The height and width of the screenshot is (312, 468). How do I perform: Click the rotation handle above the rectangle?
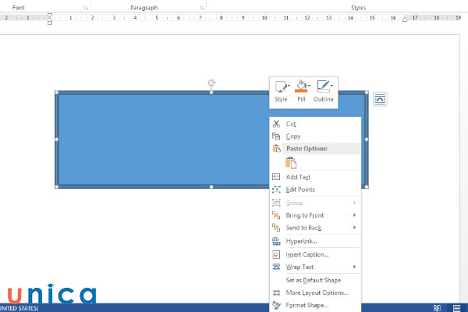point(211,82)
